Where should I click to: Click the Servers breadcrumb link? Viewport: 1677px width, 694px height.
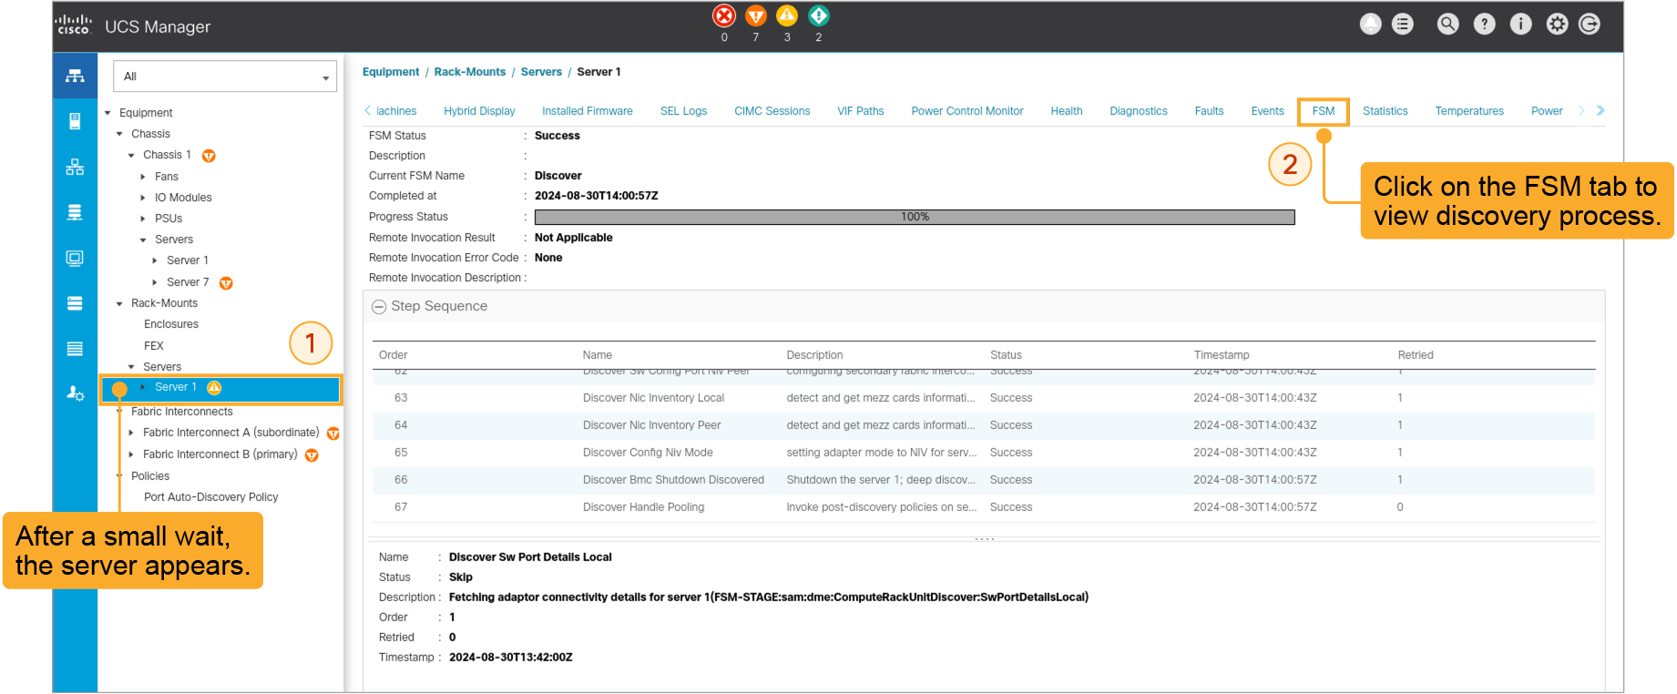point(541,72)
